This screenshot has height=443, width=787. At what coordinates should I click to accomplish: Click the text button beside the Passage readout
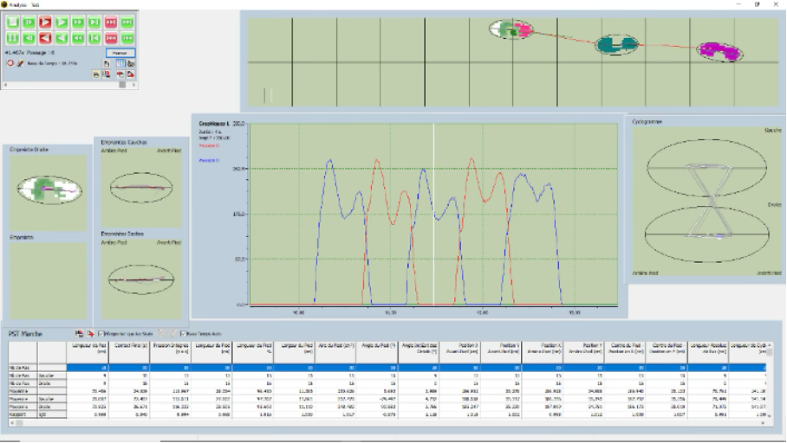[x=120, y=53]
